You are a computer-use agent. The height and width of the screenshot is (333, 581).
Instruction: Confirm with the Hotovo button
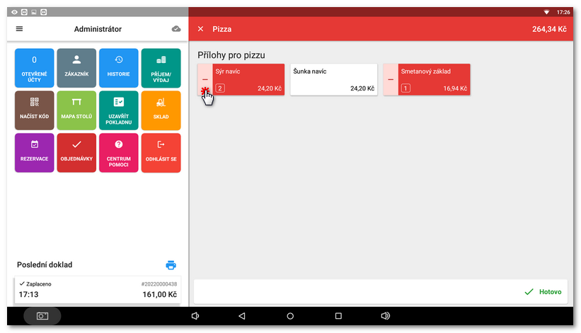543,292
